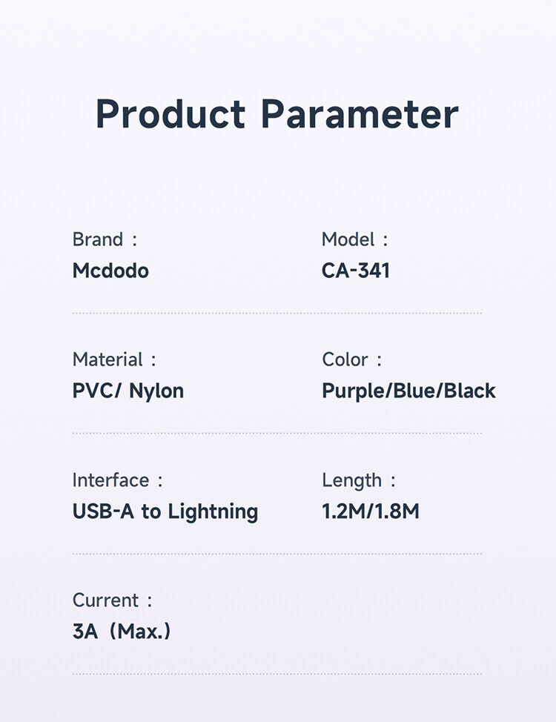This screenshot has width=556, height=722.
Task: Click the dotted divider below the PVC/ Nylon row
Action: 277,434
